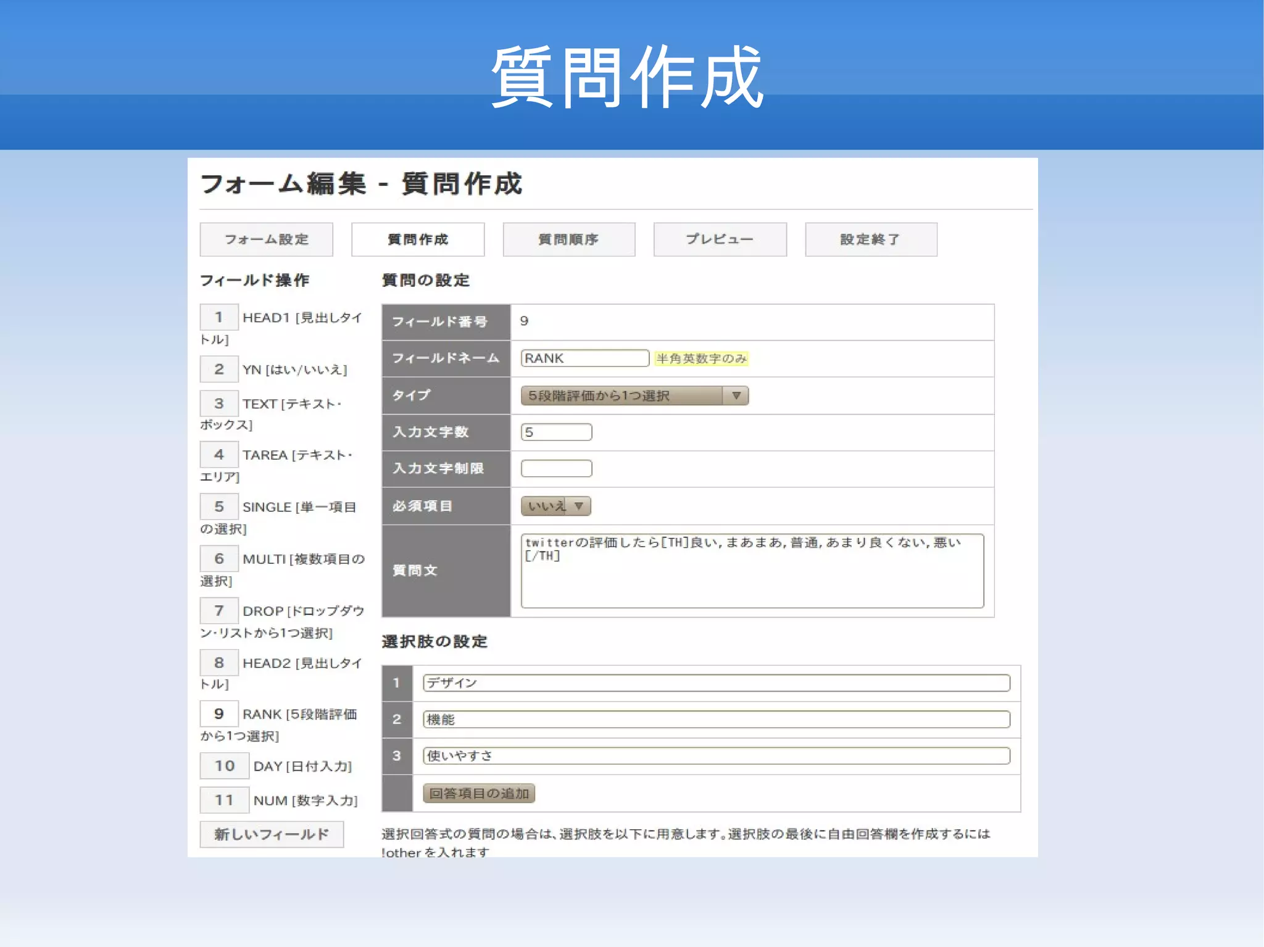Screen dimensions: 1264x947
Task: Select field number 4 TAREA
Action: [x=219, y=455]
